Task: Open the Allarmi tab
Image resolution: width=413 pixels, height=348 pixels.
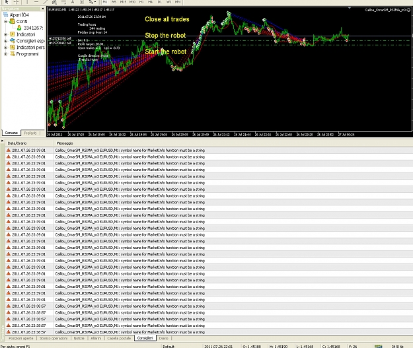Action: (96, 338)
